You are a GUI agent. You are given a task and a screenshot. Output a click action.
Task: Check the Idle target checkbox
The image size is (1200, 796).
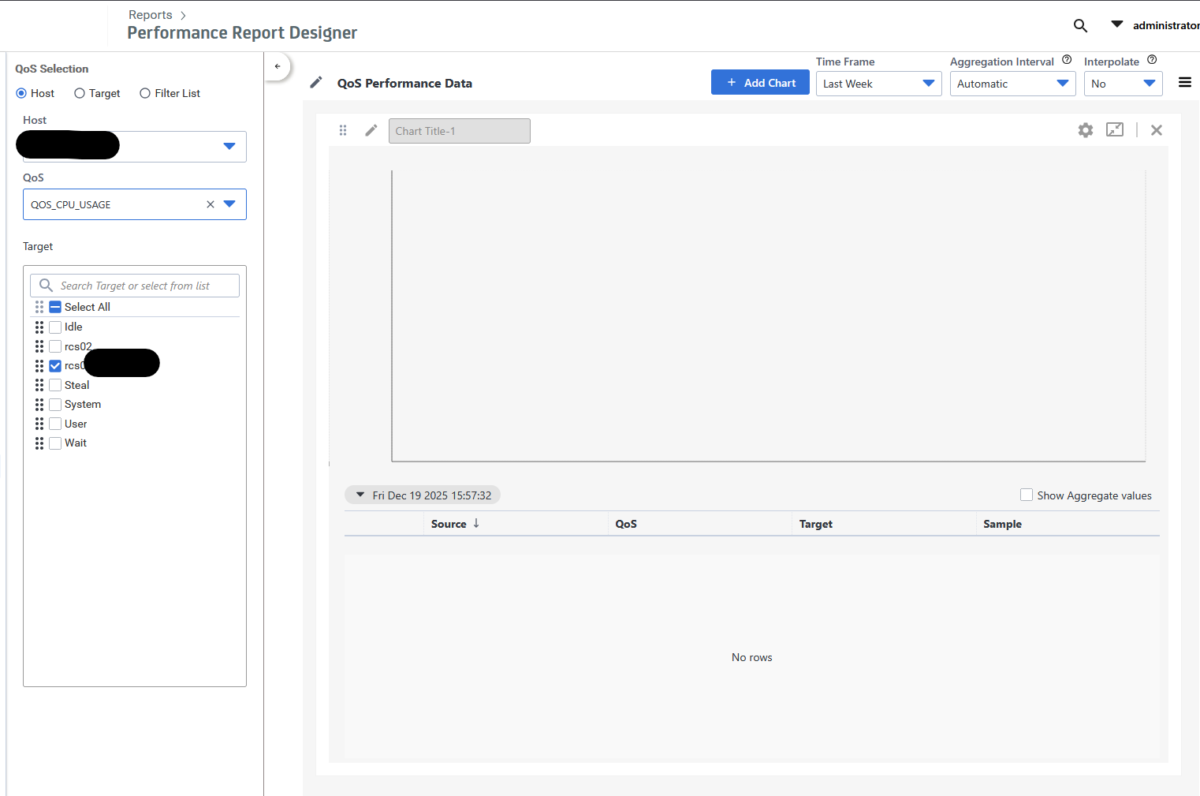(x=55, y=327)
